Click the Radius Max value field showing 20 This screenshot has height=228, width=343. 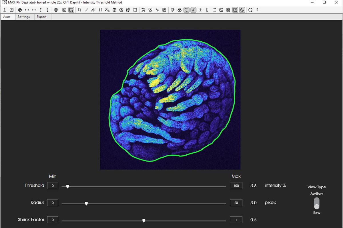[236, 203]
